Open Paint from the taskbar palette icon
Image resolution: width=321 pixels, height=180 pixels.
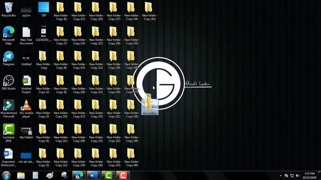(x=50, y=175)
